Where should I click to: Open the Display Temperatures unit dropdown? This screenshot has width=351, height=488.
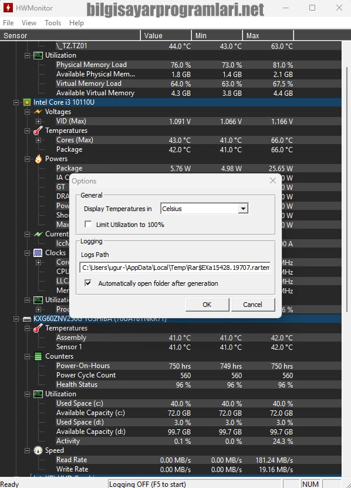click(243, 209)
